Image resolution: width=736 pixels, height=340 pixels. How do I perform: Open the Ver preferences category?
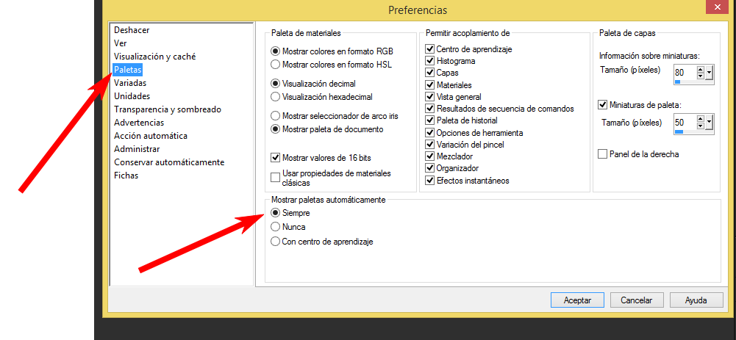coord(120,43)
